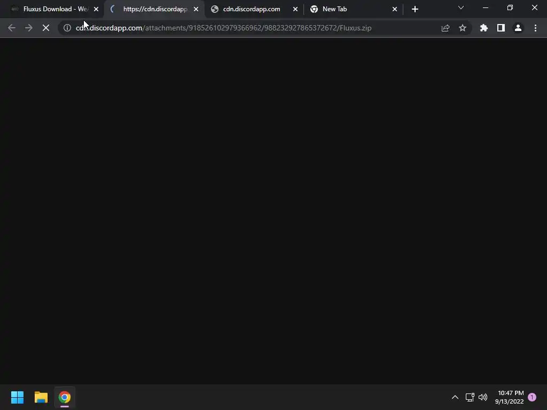Viewport: 547px width, 410px height.
Task: Open Extensions puzzle icon
Action: click(483, 28)
